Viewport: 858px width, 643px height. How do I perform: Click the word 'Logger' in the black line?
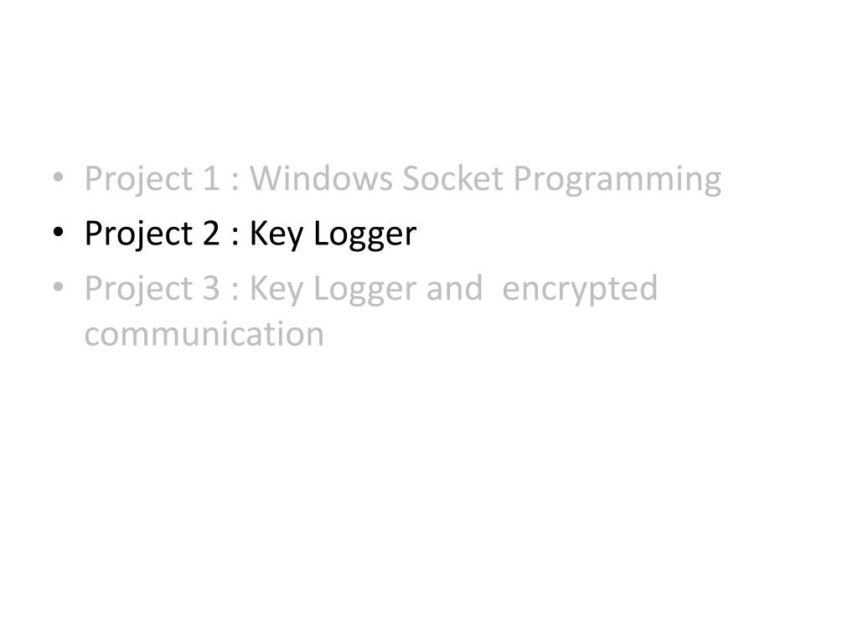click(x=365, y=235)
